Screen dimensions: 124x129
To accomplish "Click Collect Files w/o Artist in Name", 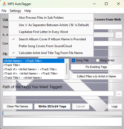I will click(x=96, y=76).
